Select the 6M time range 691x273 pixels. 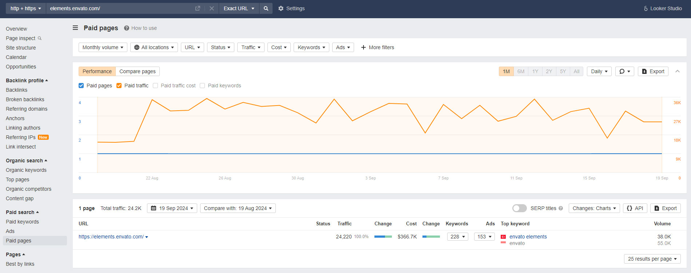tap(521, 71)
